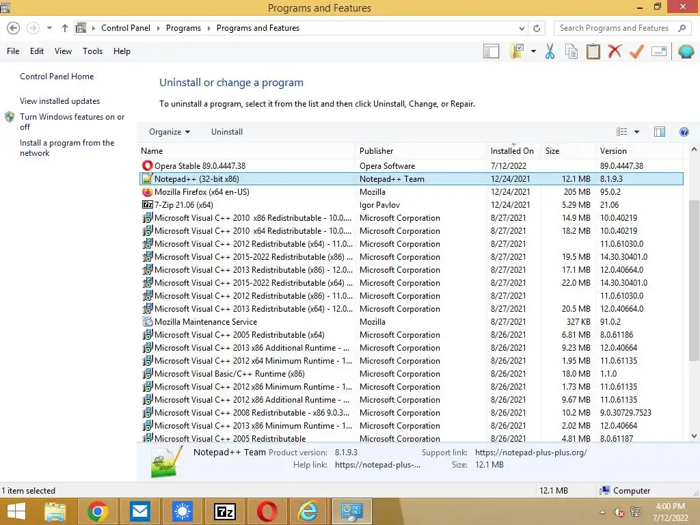Select Opera Stable 89.0.4447.38 row
Viewport: 700px width, 525px height.
point(411,165)
